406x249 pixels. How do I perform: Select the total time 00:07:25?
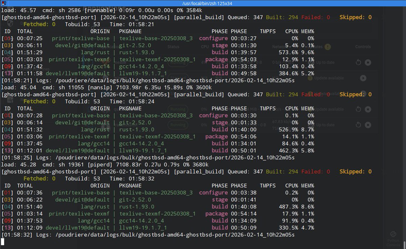tap(30, 39)
